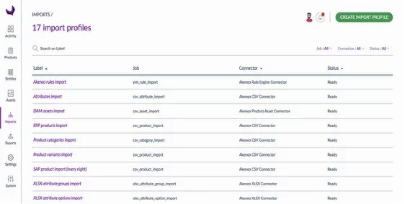
Task: Open the Job filter dropdown
Action: click(x=324, y=48)
